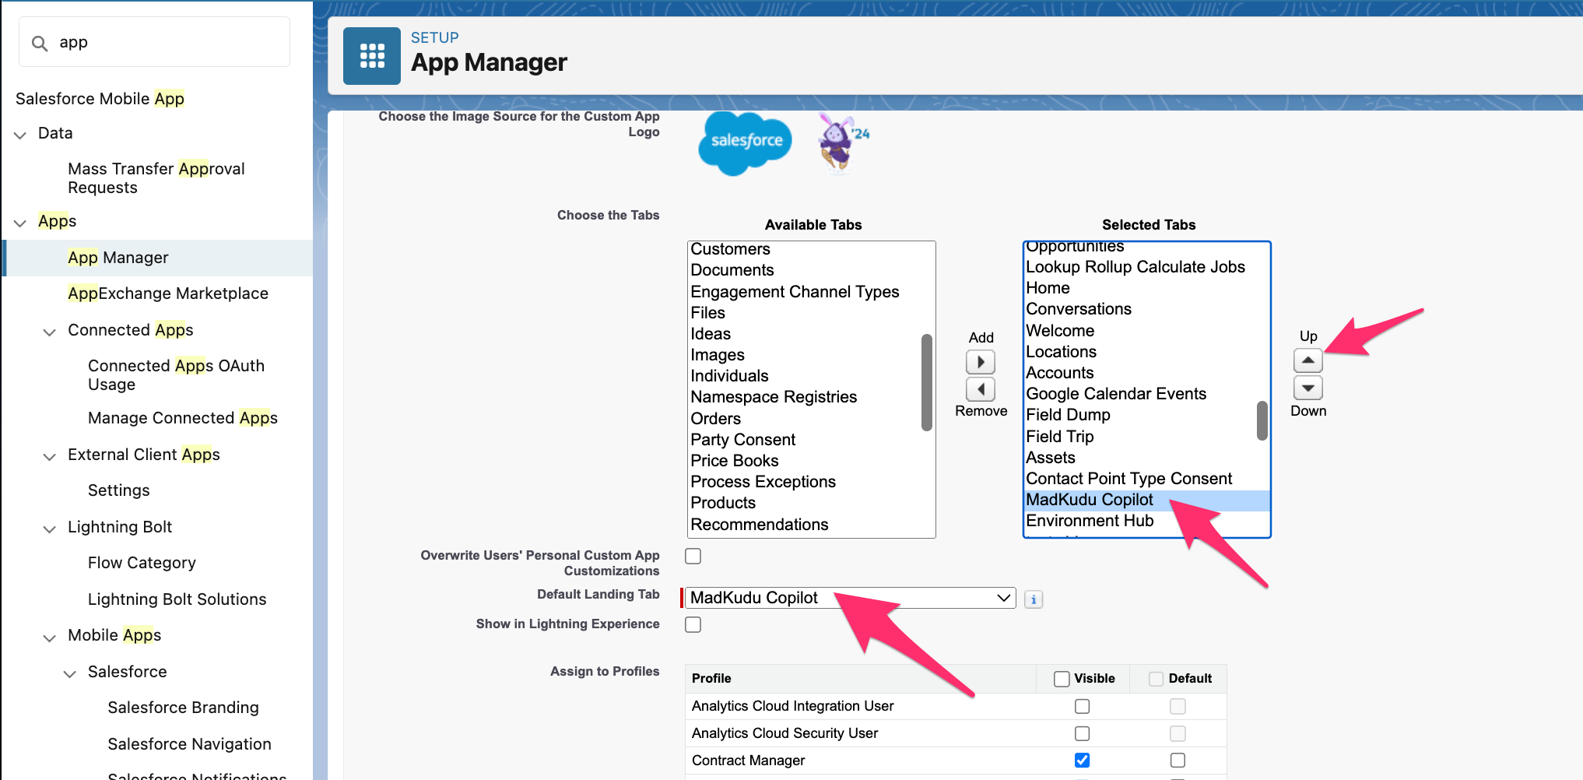Click the App Manager grid icon
Viewport: 1583px width, 780px height.
point(371,56)
